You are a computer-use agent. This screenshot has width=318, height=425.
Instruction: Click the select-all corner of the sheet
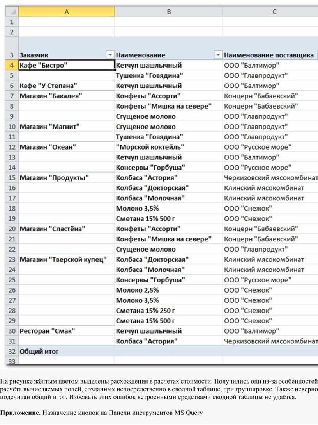click(12, 12)
